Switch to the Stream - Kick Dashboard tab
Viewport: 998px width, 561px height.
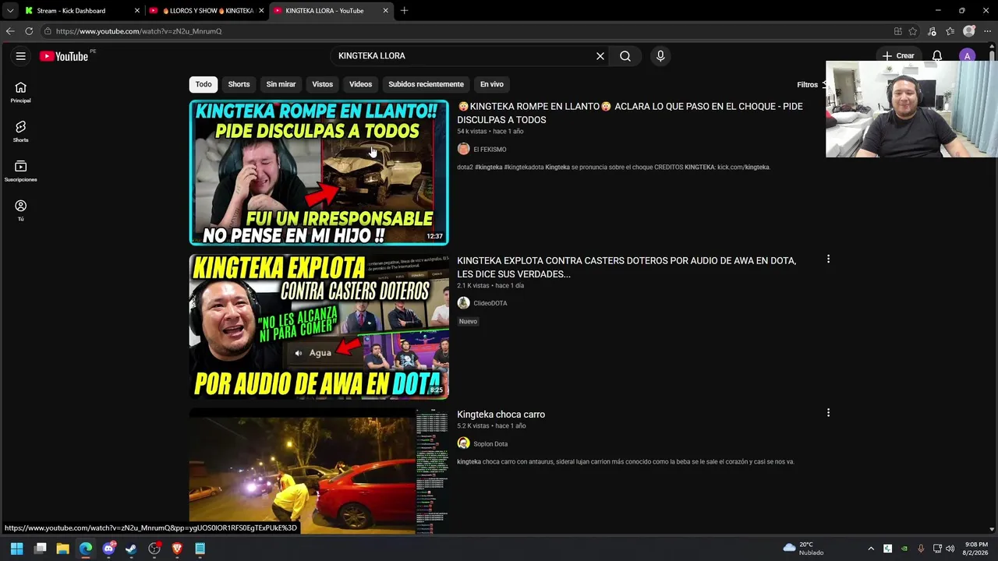[x=82, y=11]
